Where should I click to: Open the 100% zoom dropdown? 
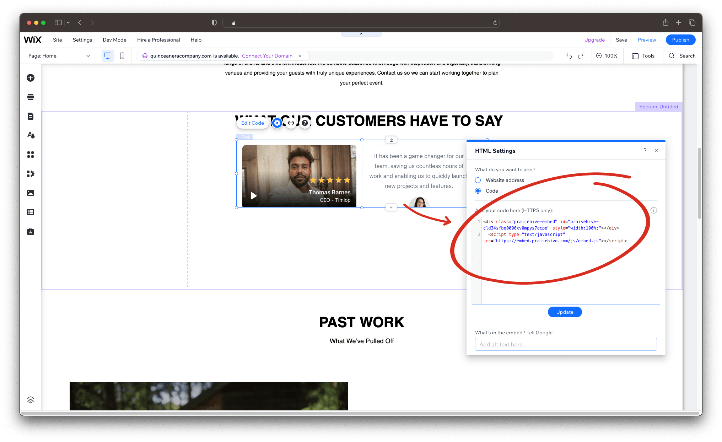tap(608, 56)
